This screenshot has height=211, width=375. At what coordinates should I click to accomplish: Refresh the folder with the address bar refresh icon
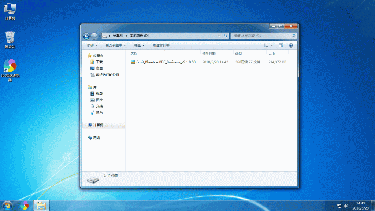pos(225,36)
